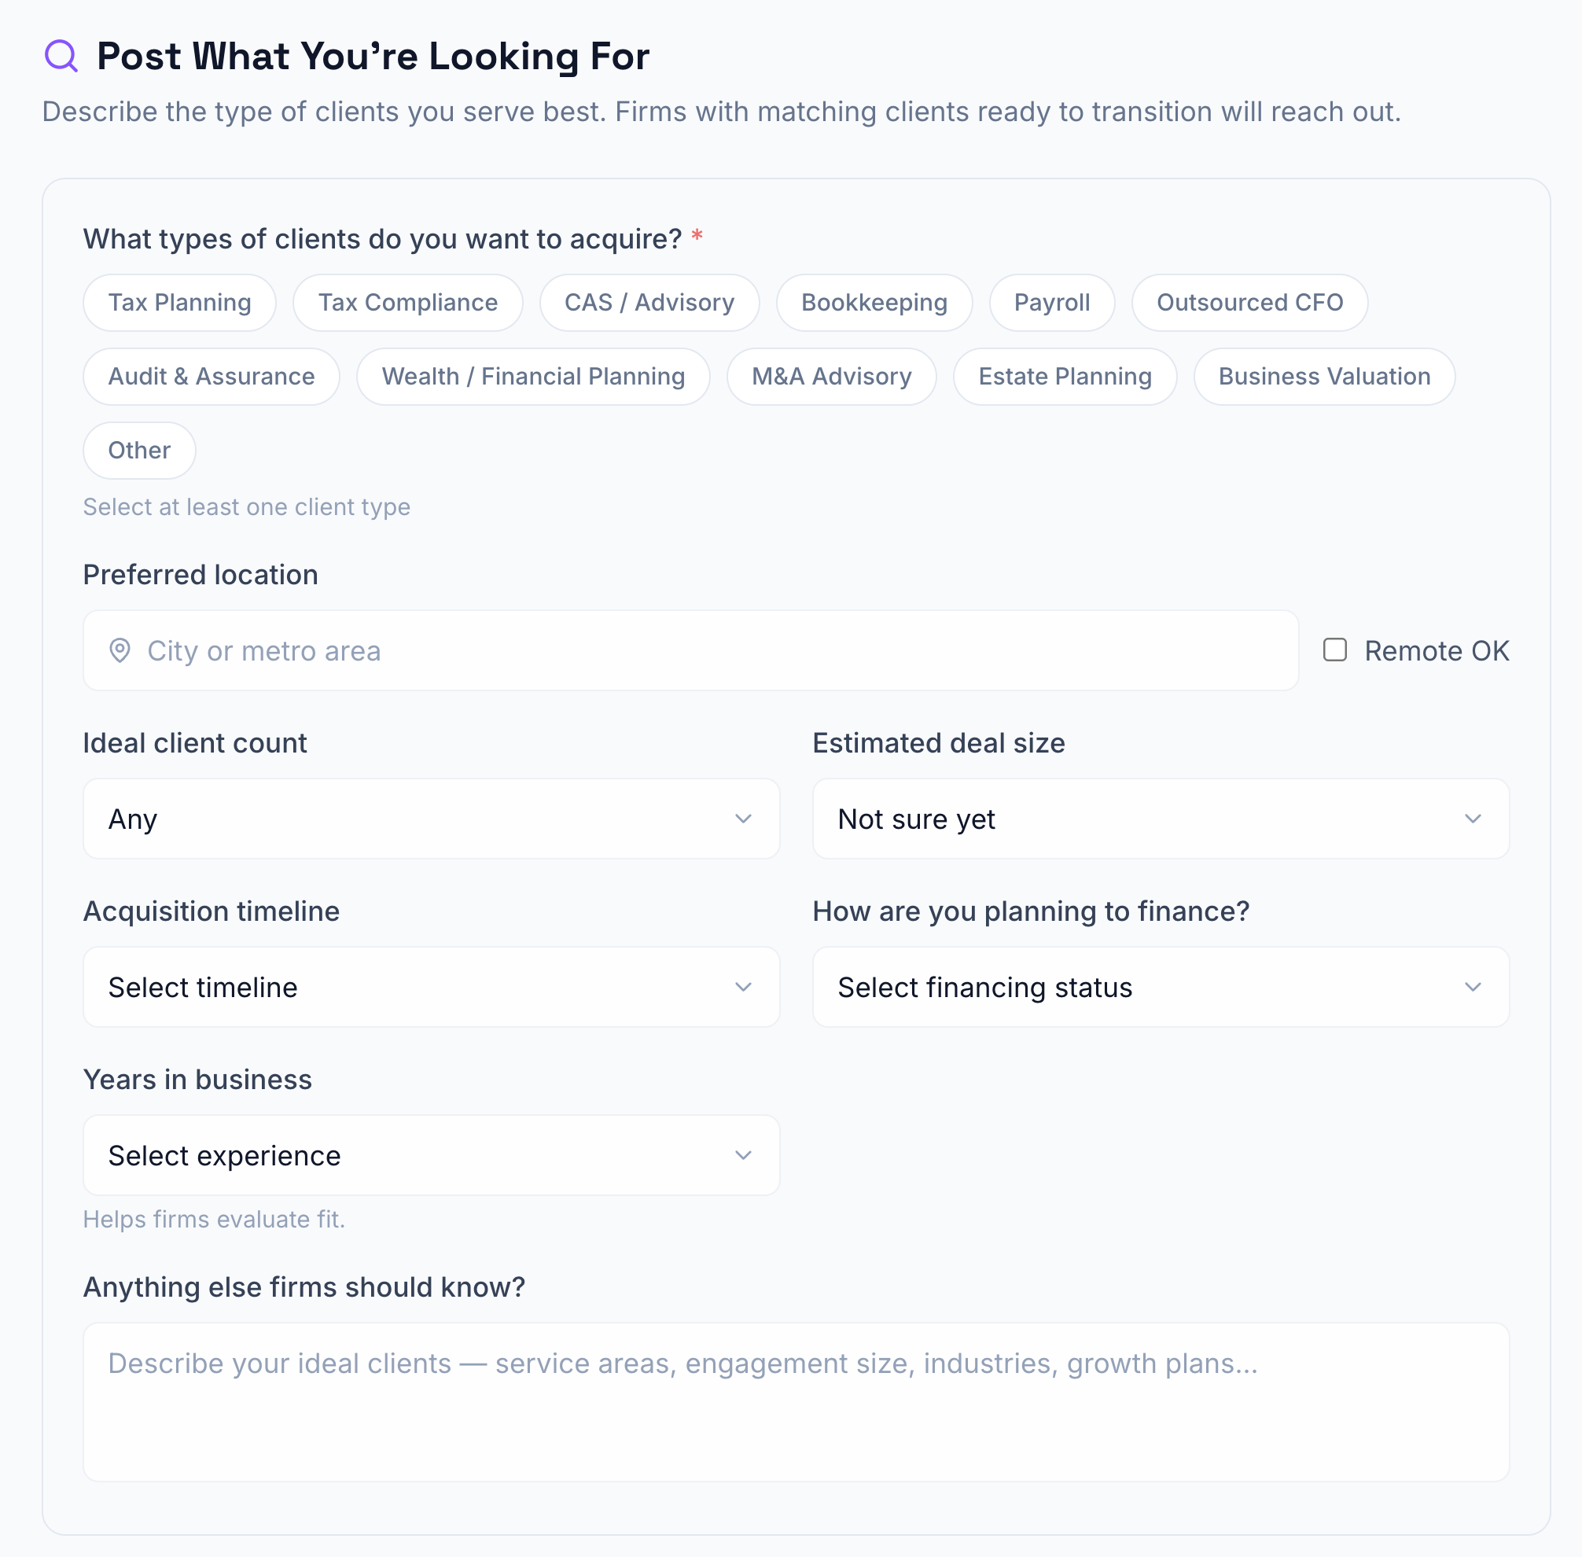Select the Other client type

click(x=139, y=450)
